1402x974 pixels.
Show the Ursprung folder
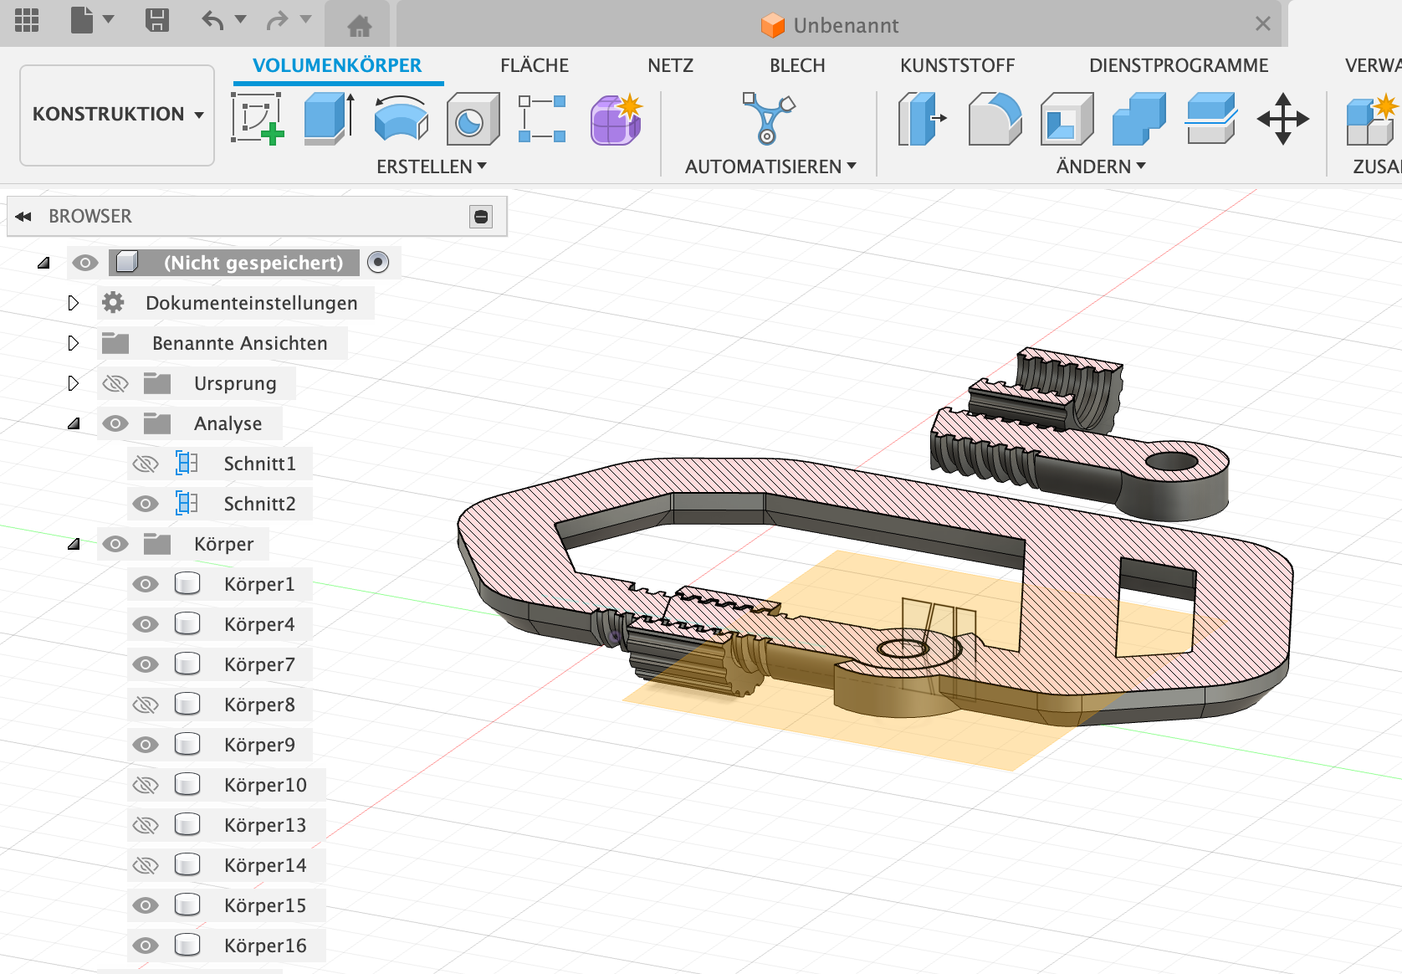[x=115, y=383]
